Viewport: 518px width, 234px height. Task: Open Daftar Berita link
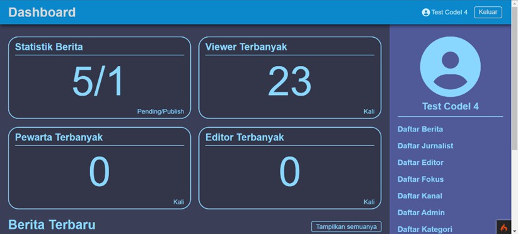[x=420, y=129]
